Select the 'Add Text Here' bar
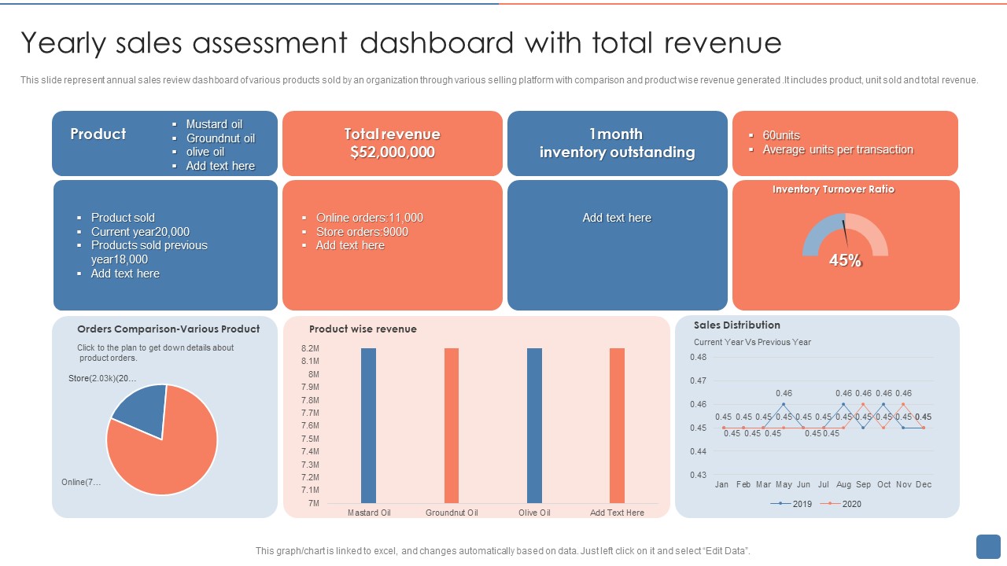The image size is (1007, 566). 617,425
